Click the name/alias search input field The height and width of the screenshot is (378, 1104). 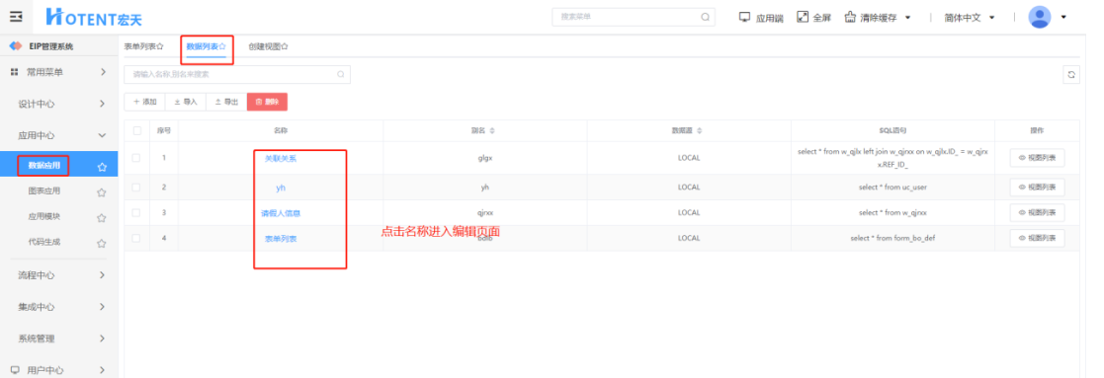[237, 74]
